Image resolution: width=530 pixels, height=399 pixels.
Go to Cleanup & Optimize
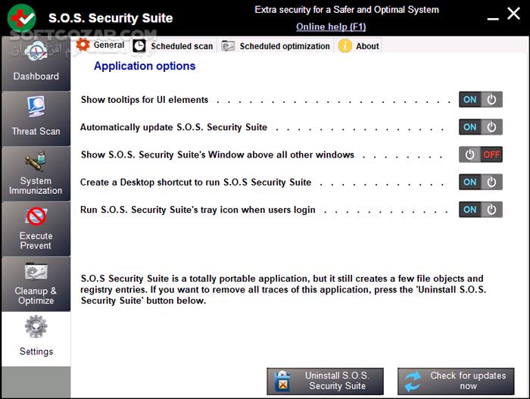[x=36, y=273]
